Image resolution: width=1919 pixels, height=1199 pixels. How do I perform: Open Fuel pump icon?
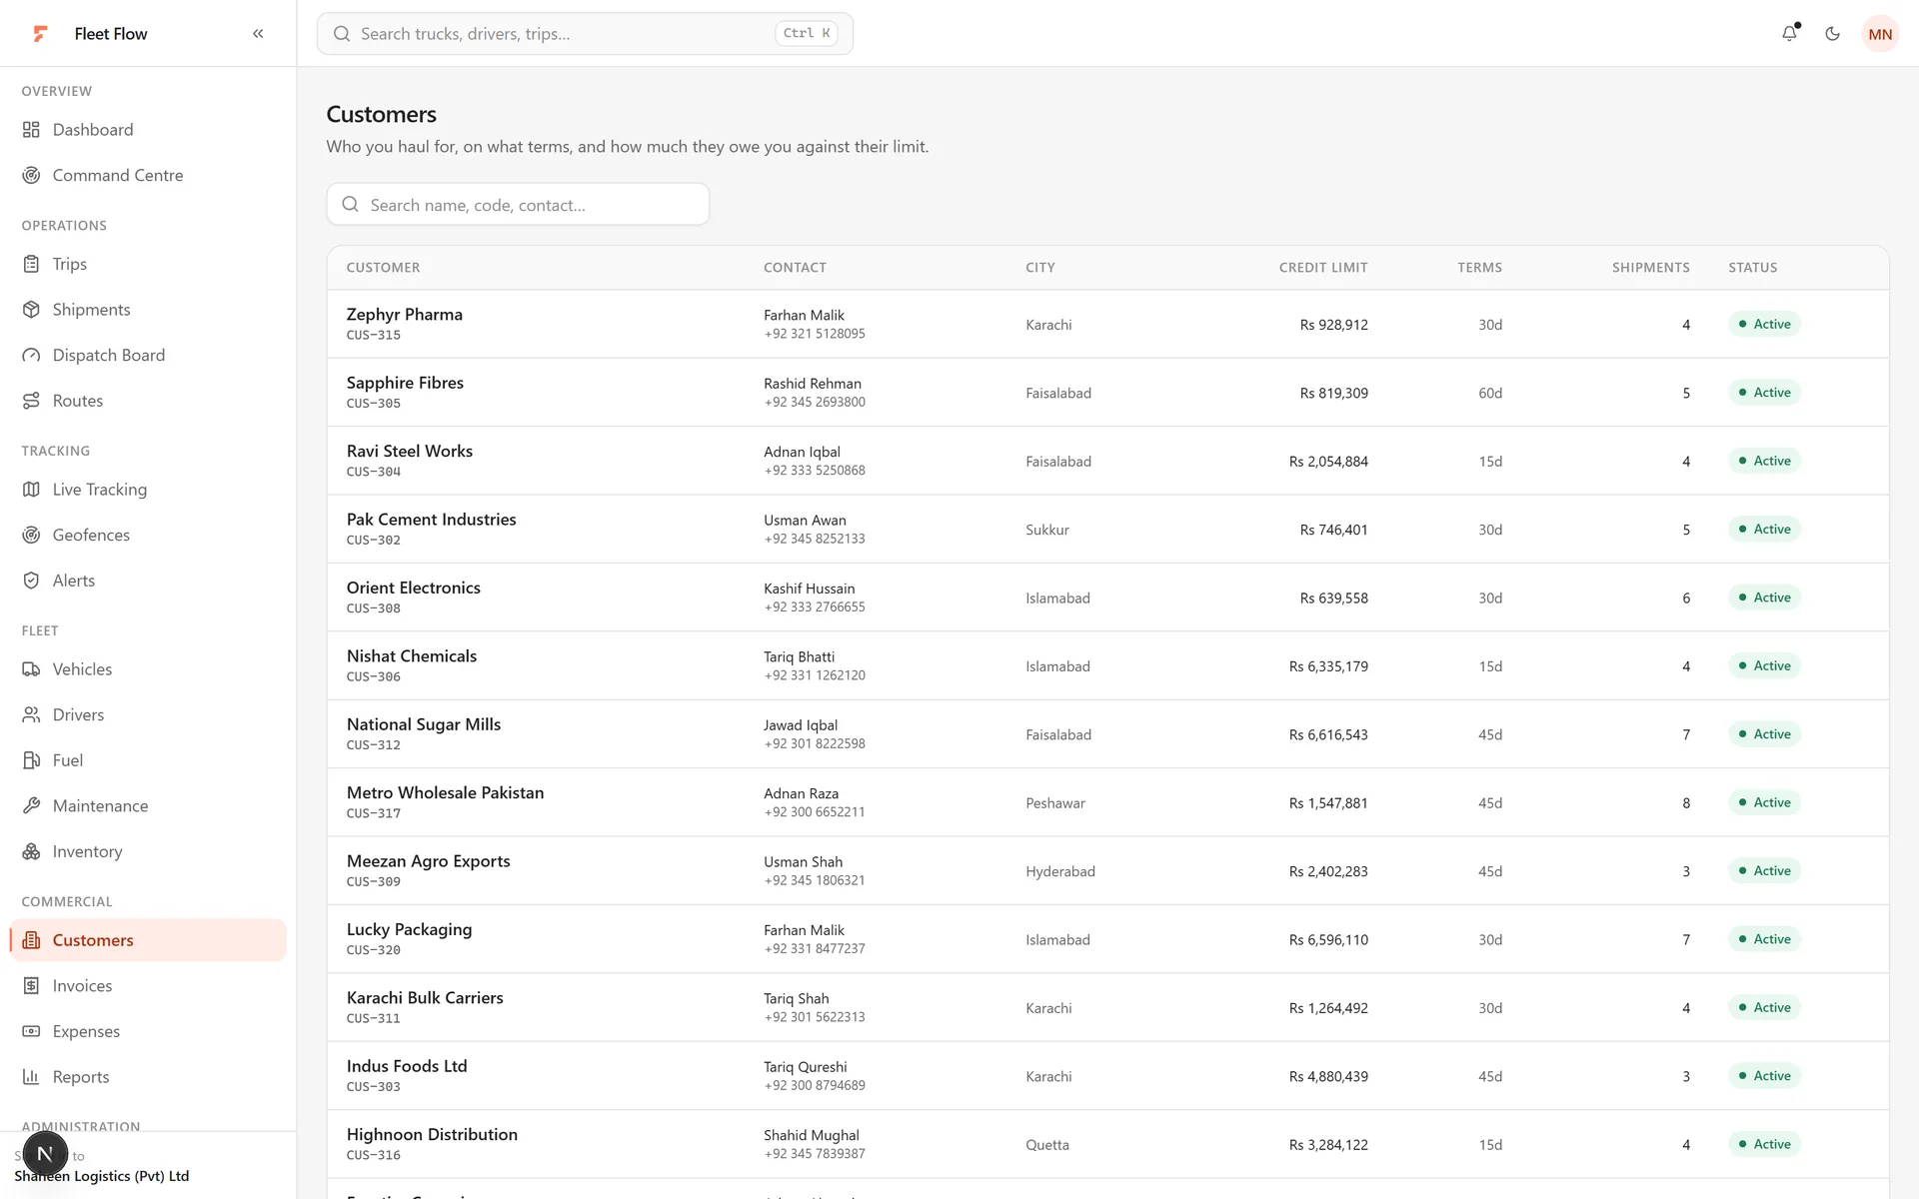pyautogui.click(x=32, y=760)
